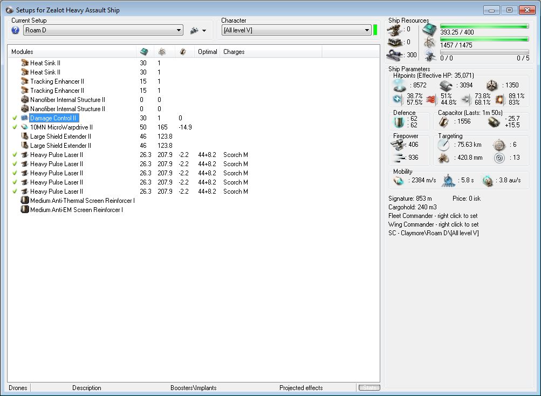Click the powergrid column header icon
541x396 pixels.
click(x=162, y=52)
